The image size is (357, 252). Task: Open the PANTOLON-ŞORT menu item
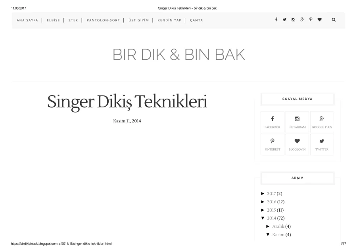[x=103, y=20]
